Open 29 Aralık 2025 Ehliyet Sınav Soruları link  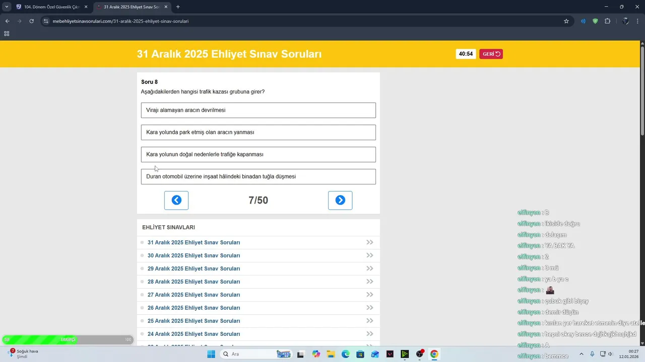coord(193,268)
